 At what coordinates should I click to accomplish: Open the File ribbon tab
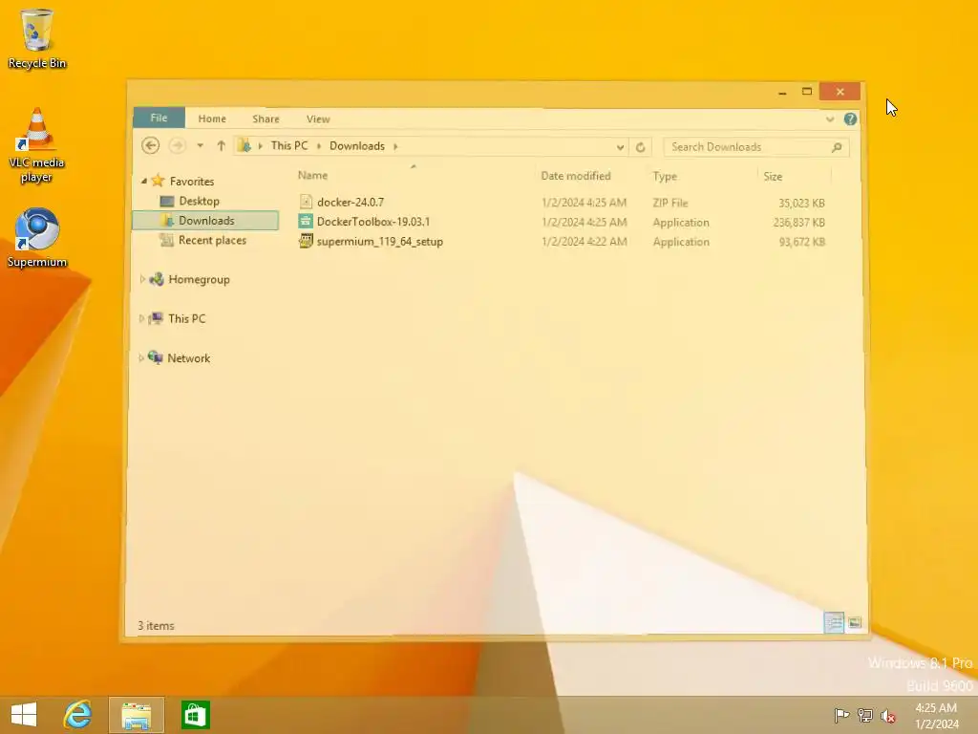pyautogui.click(x=159, y=118)
